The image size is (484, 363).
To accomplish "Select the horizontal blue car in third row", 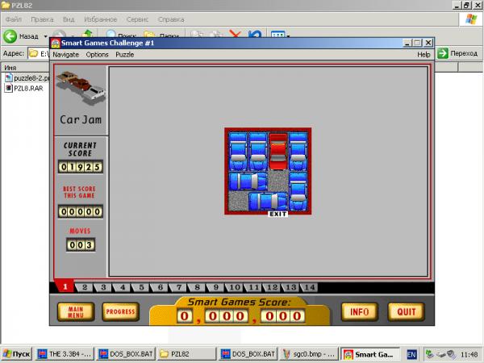I will click(x=248, y=181).
